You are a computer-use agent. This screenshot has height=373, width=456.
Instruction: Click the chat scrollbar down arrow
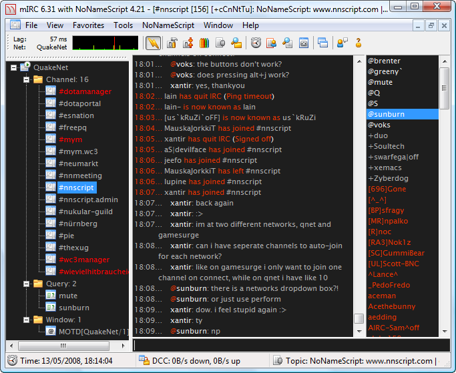tap(359, 331)
